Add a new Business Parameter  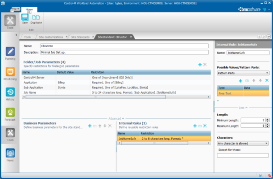pyautogui.click(x=90, y=126)
